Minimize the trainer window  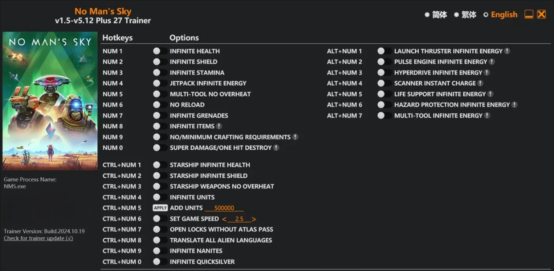[x=529, y=15]
